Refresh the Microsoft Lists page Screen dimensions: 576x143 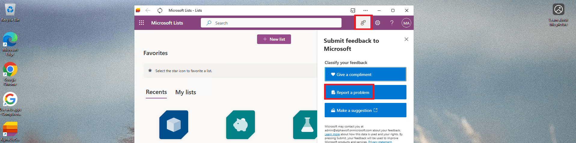(160, 10)
